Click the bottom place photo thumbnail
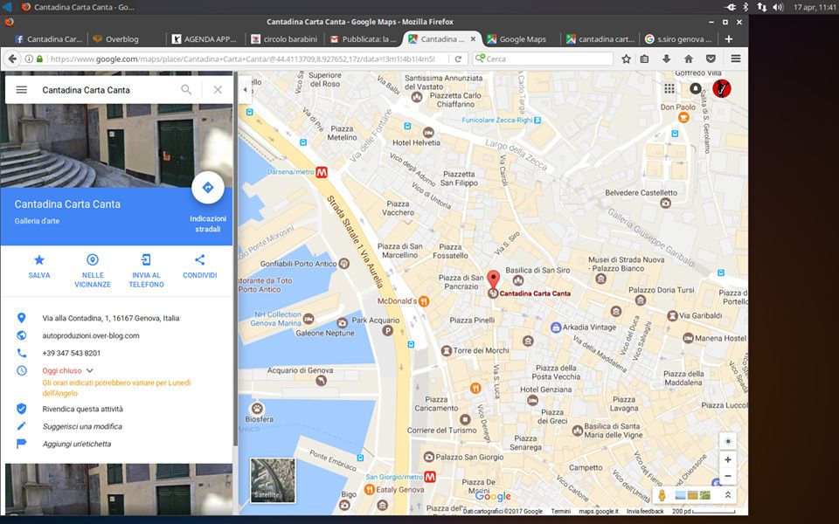The height and width of the screenshot is (524, 839). (x=119, y=489)
